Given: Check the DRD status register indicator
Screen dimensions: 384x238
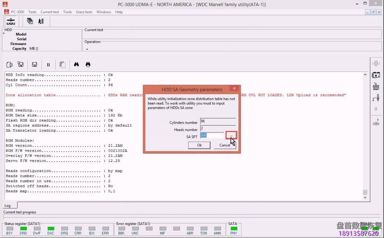Looking at the screenshot, I should pos(23,229).
